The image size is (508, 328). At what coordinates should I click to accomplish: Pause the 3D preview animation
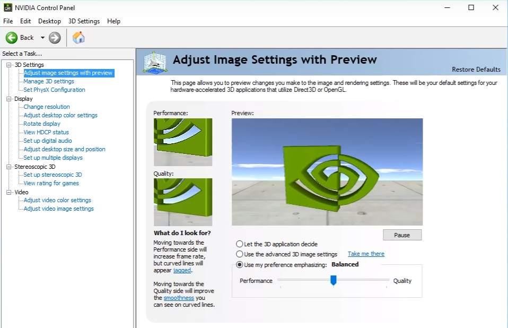tap(402, 235)
